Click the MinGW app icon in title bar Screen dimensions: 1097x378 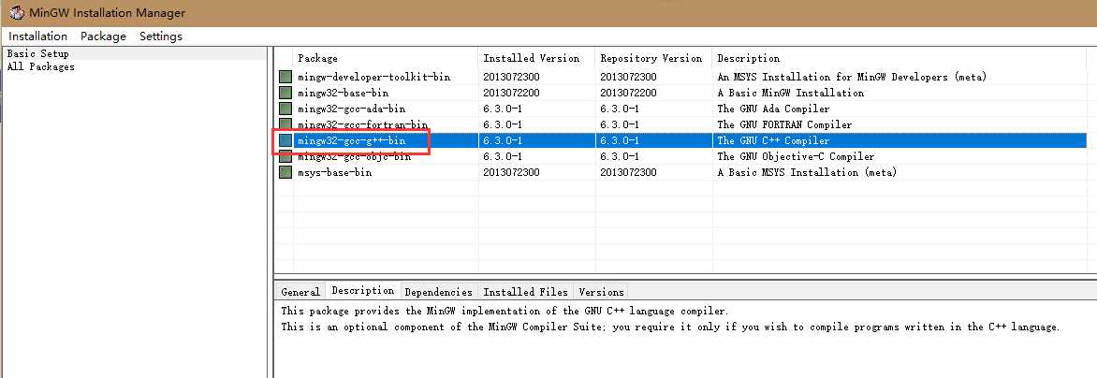tap(16, 12)
